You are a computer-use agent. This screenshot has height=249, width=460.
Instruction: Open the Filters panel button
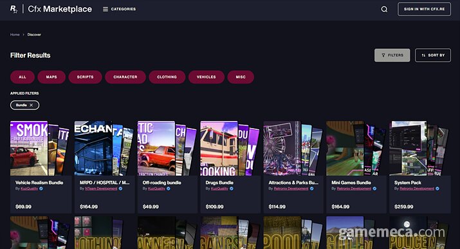pyautogui.click(x=392, y=55)
